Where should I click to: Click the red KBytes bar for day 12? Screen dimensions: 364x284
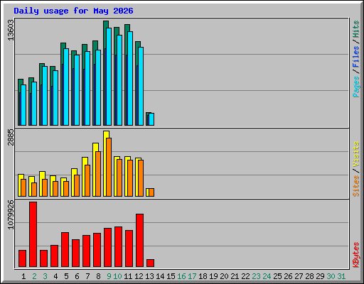pyautogui.click(x=139, y=241)
